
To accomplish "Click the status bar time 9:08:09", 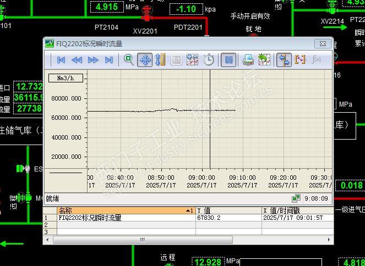I will pyautogui.click(x=316, y=198).
